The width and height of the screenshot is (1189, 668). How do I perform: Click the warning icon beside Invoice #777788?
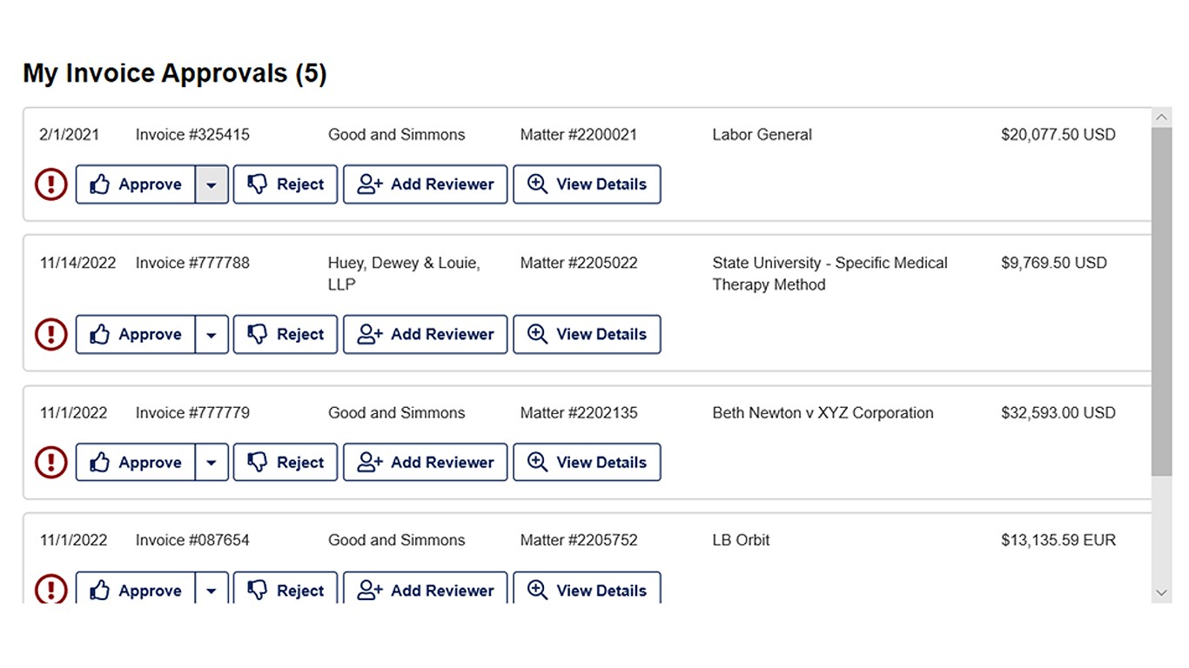click(51, 335)
